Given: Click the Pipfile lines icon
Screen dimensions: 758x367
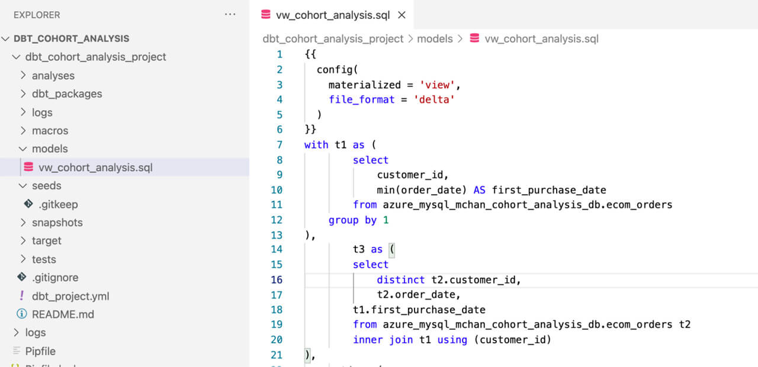Looking at the screenshot, I should coord(15,351).
